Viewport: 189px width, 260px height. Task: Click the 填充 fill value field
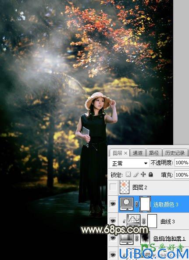182,175
